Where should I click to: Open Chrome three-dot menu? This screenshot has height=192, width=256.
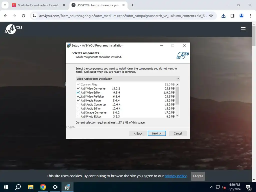click(x=250, y=16)
